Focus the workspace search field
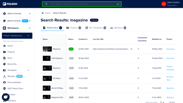This screenshot has height=103, width=183. pyautogui.click(x=82, y=4)
